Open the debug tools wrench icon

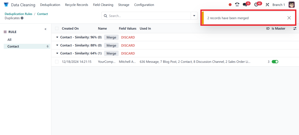coord(267,5)
